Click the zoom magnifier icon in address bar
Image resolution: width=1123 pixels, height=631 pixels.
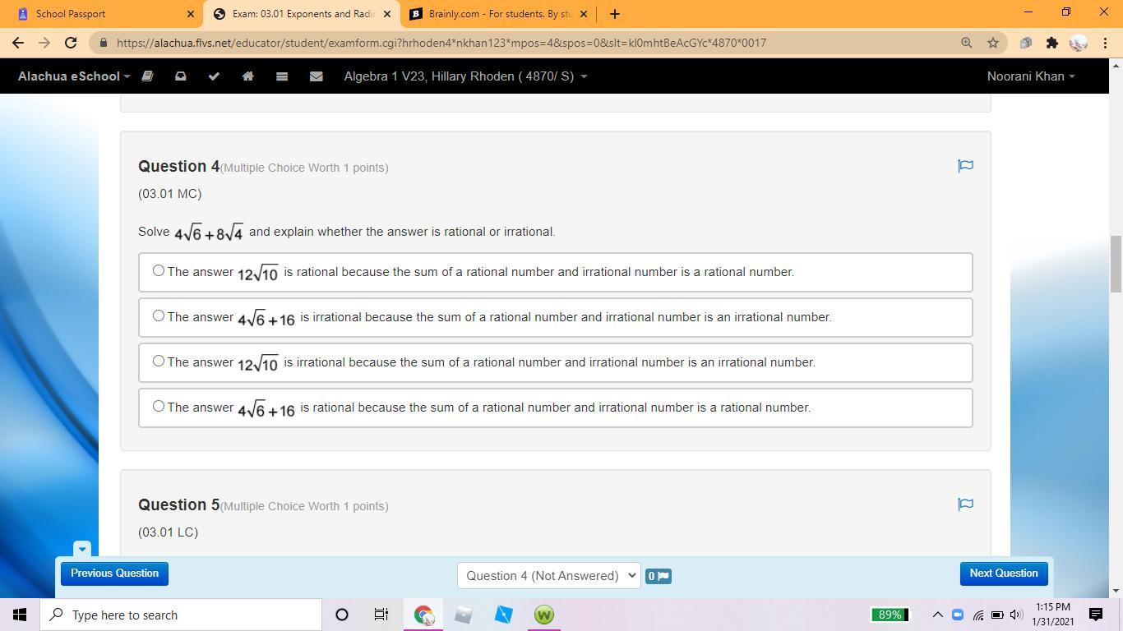(x=967, y=43)
